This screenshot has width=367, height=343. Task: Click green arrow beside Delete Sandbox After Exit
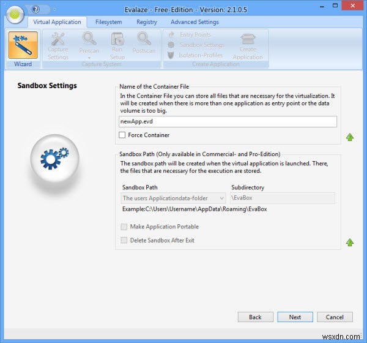(x=350, y=242)
